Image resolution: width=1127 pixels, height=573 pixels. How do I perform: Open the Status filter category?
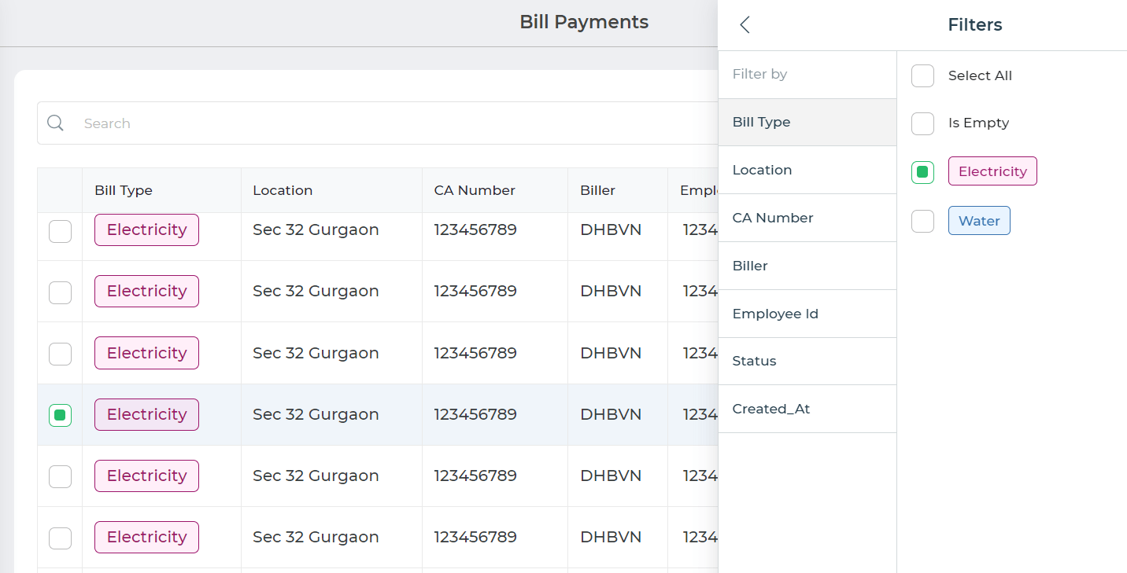pos(807,362)
